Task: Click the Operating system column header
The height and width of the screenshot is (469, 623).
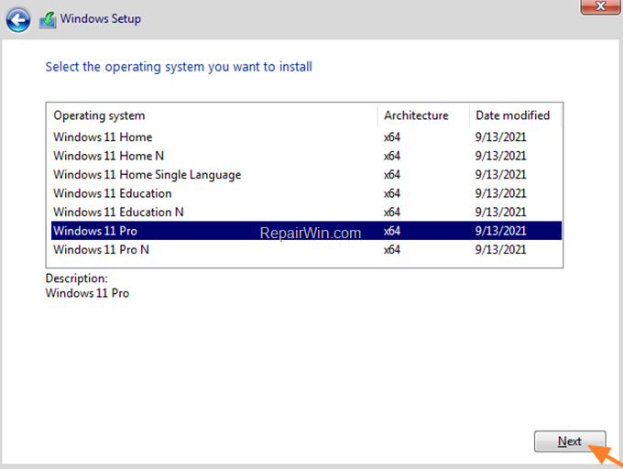Action: point(213,115)
